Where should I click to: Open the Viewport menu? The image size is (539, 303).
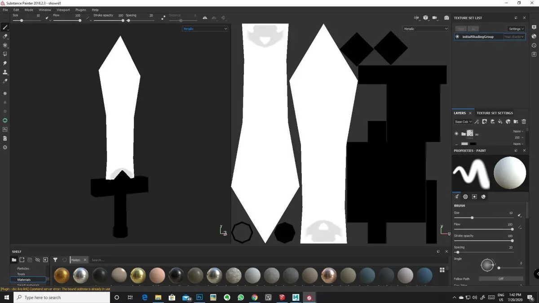[63, 9]
